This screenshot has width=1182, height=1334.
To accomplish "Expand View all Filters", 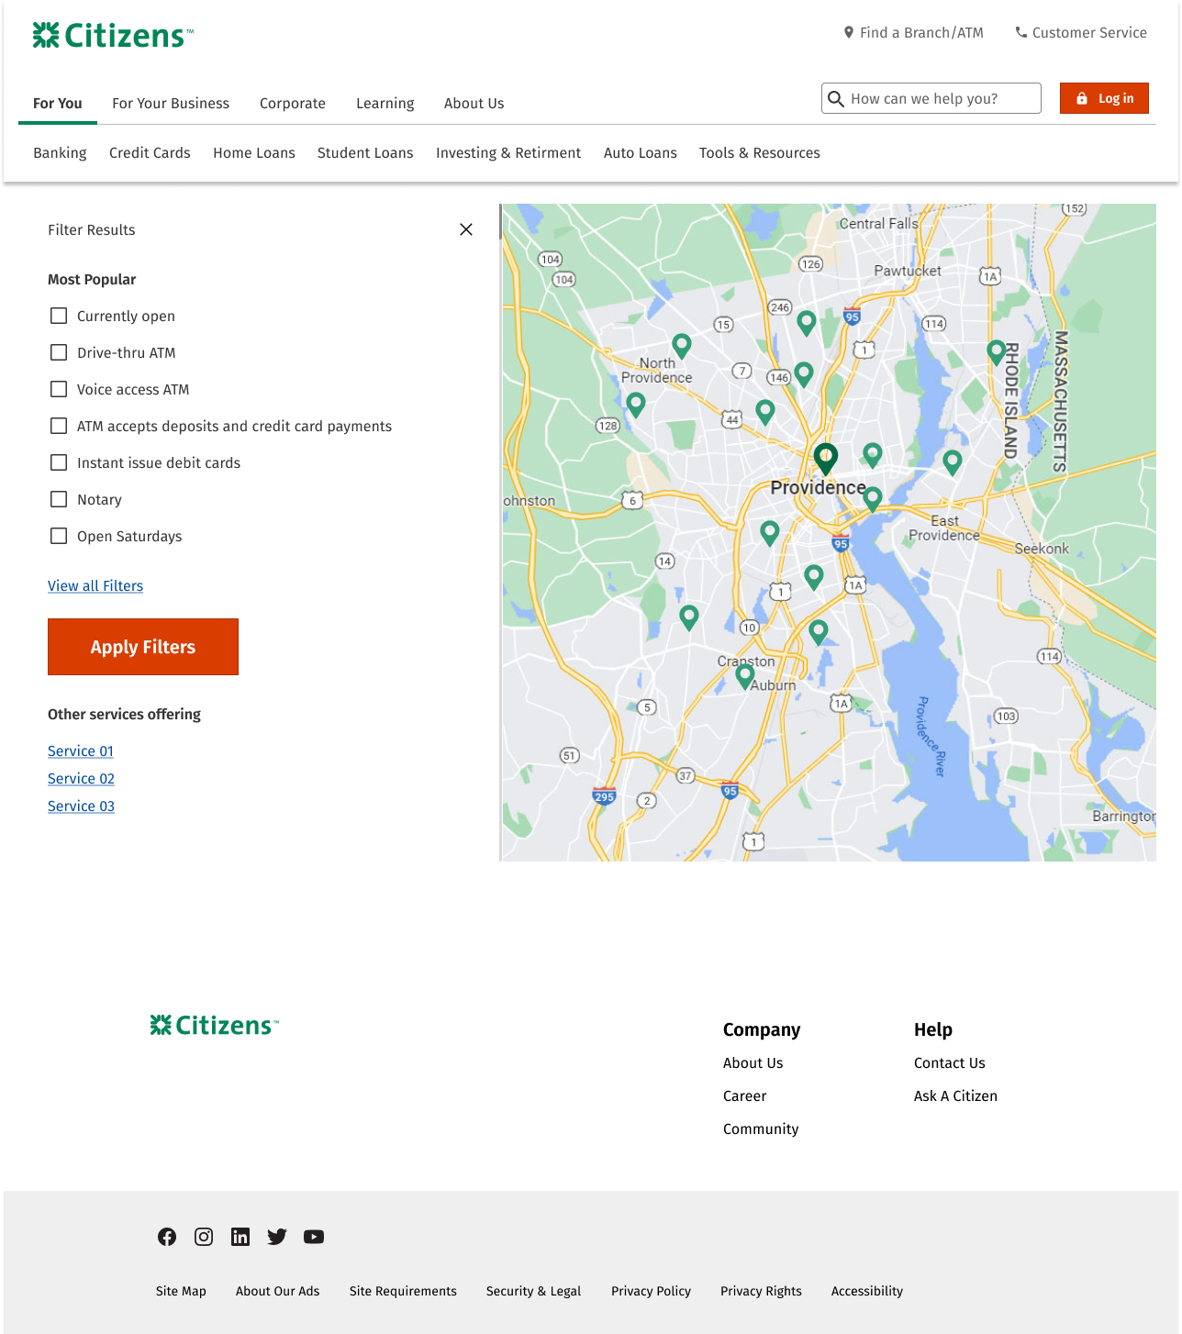I will coord(95,585).
